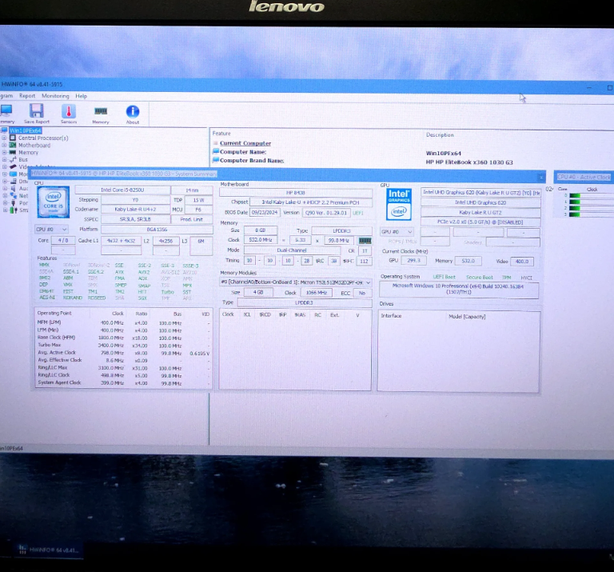Click the Video clock 400.0 value
Viewport: 614px width, 572px height.
(x=521, y=262)
